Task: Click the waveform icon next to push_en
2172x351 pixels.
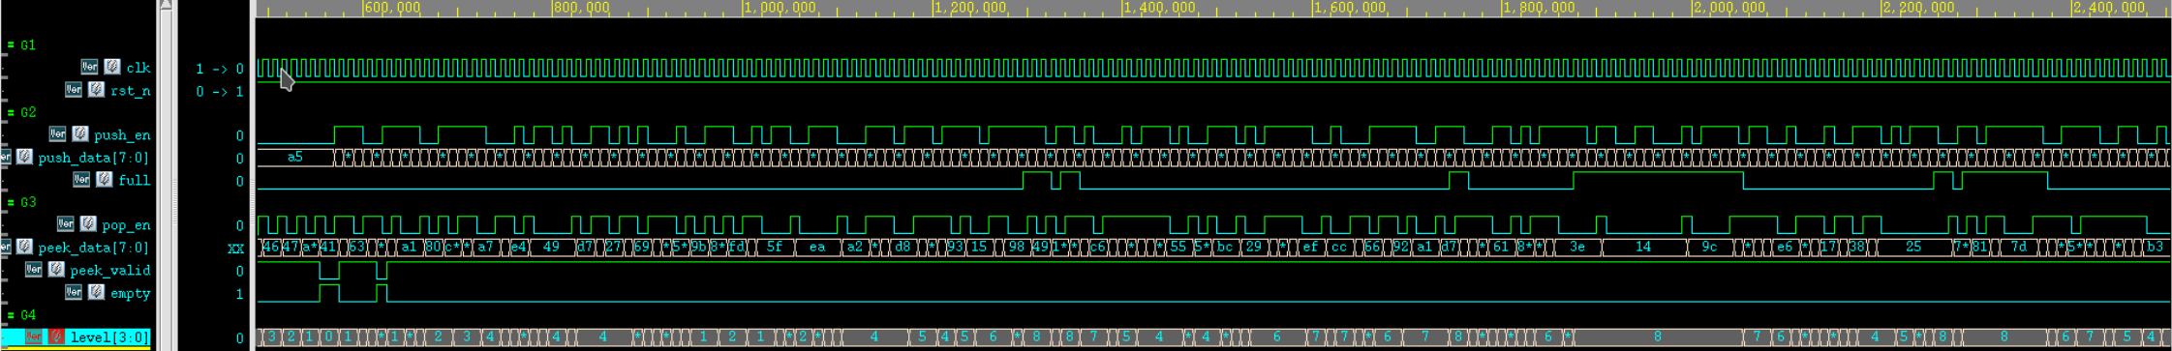Action: [80, 134]
